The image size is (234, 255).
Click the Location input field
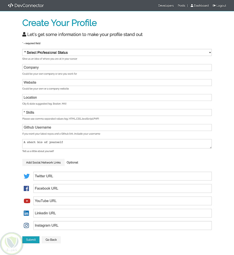(x=117, y=97)
